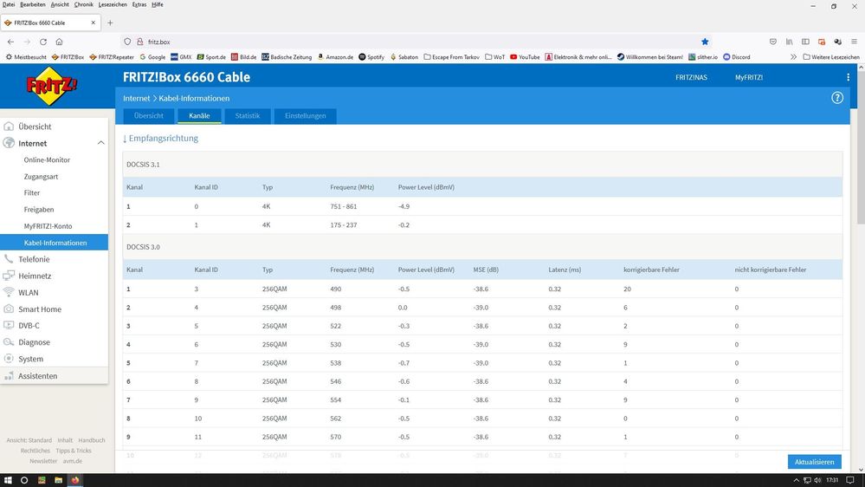Go to WLAN settings in sidebar
This screenshot has width=865, height=487.
[29, 292]
